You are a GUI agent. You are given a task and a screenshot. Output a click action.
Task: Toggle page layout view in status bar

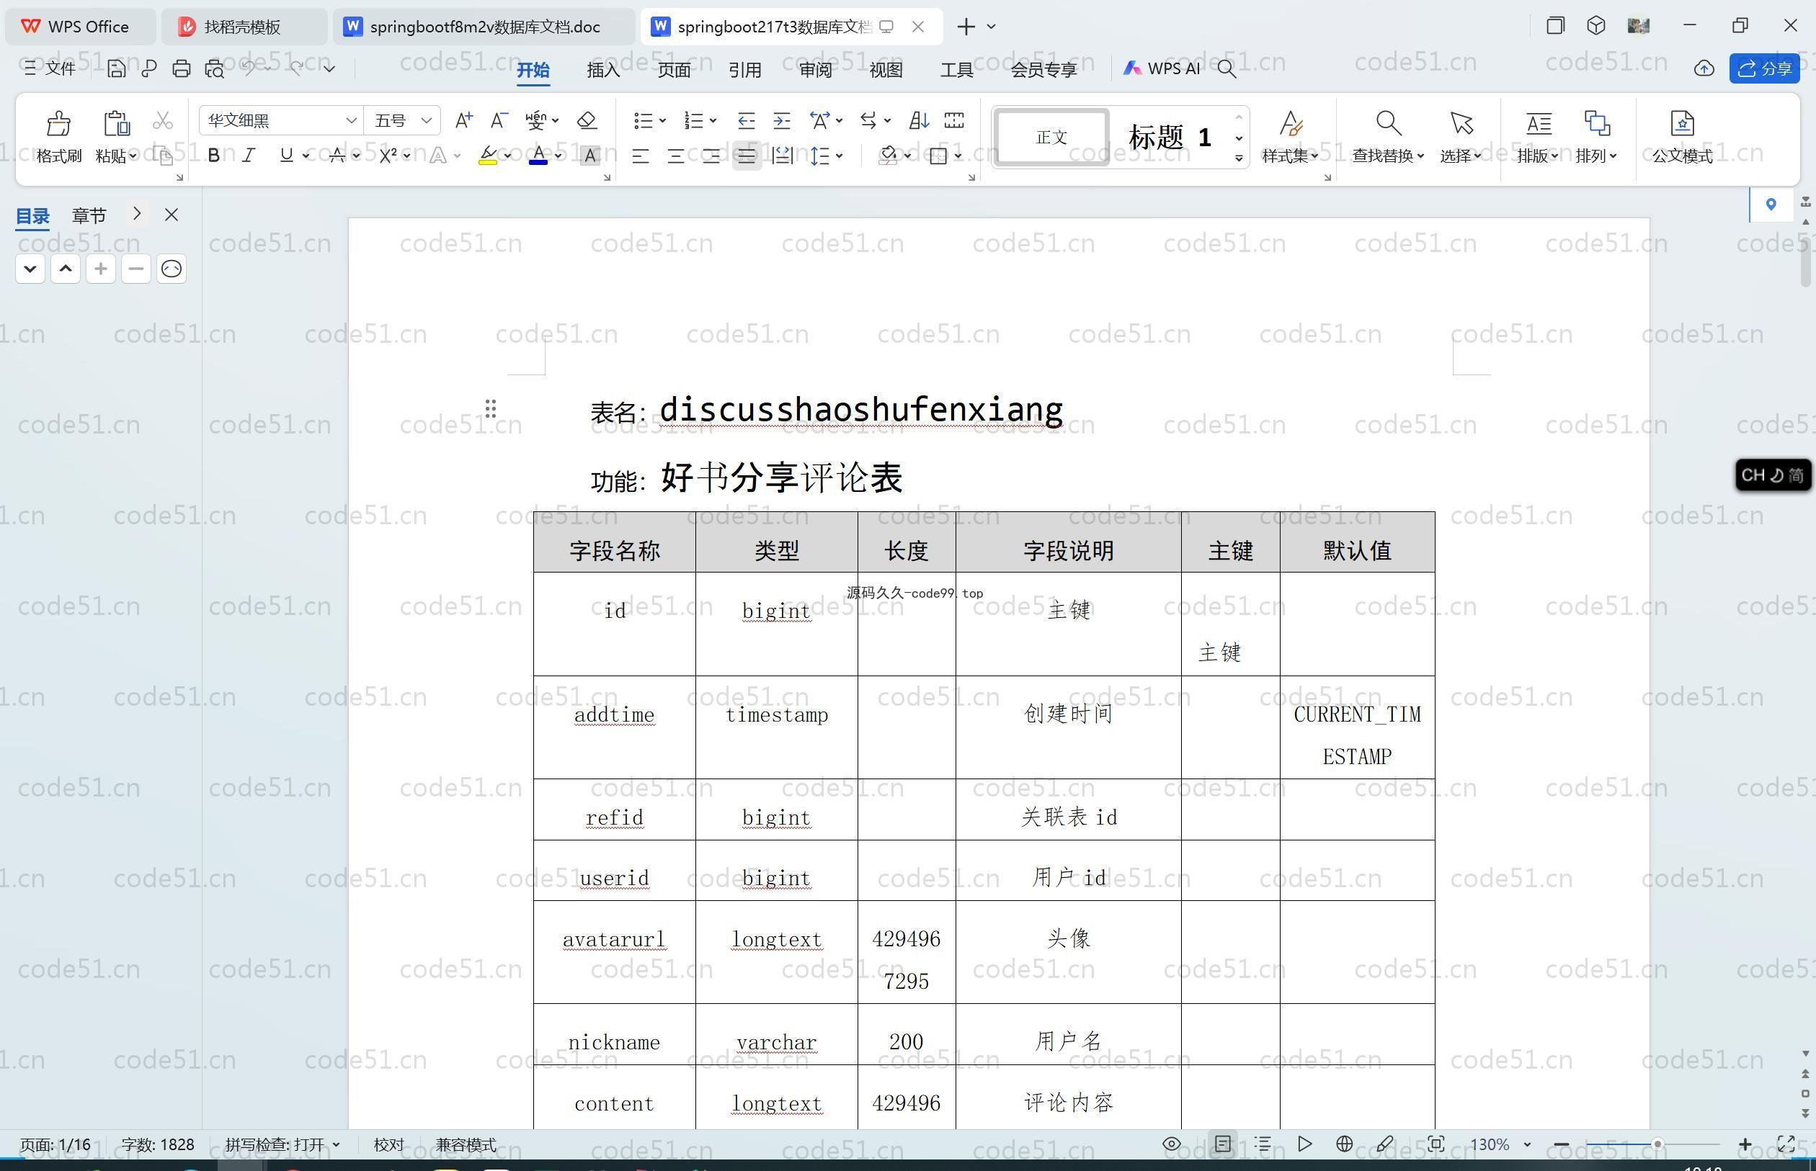tap(1223, 1144)
